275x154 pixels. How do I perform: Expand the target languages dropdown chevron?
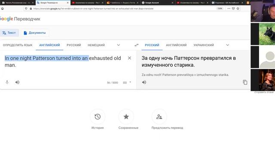pyautogui.click(x=227, y=45)
